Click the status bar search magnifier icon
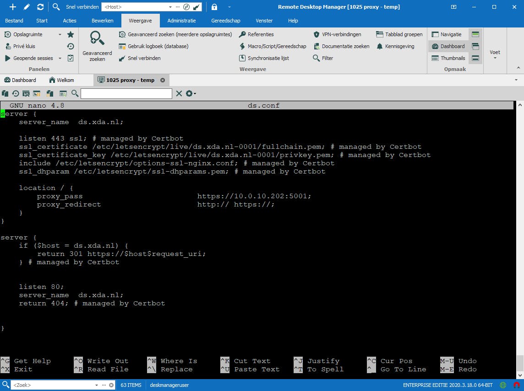 tap(5, 385)
